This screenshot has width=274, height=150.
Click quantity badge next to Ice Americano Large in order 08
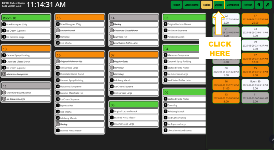click(112, 124)
